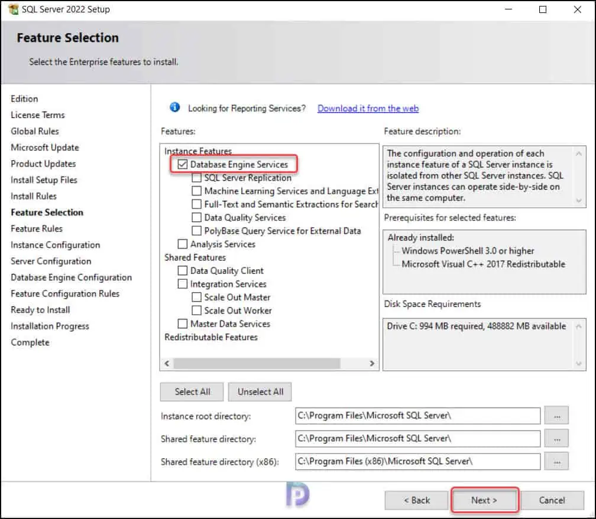Check the Scale Out Master option
The height and width of the screenshot is (519, 596).
(x=196, y=297)
